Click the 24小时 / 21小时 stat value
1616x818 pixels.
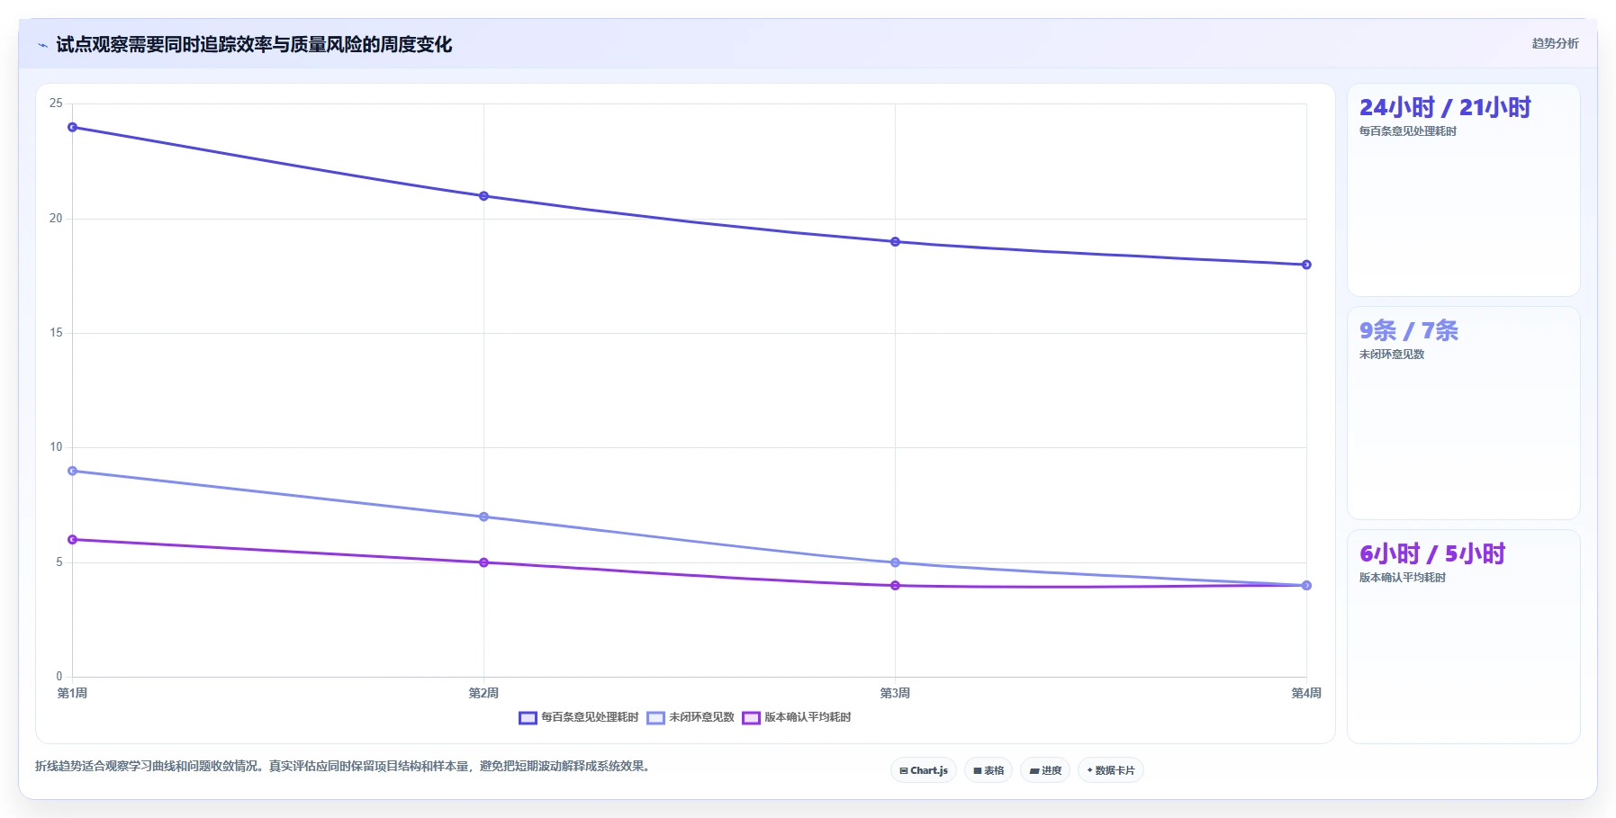coord(1445,108)
